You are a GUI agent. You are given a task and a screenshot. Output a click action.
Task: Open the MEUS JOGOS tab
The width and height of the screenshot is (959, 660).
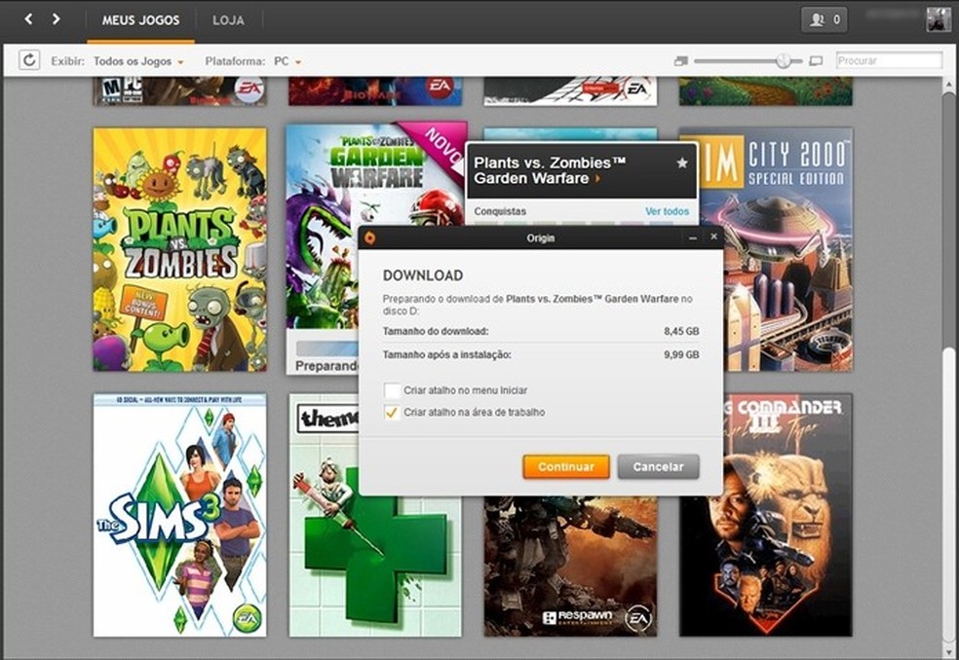(x=140, y=20)
